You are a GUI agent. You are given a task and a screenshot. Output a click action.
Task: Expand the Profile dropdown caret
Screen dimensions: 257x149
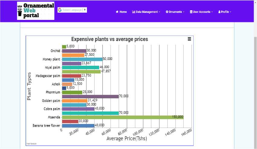click(230, 12)
